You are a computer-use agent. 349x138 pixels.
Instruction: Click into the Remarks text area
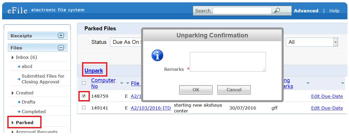point(228,62)
